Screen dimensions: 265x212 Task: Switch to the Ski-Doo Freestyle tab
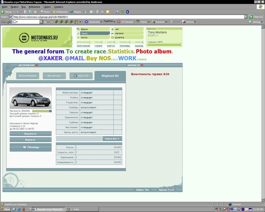tap(28, 76)
